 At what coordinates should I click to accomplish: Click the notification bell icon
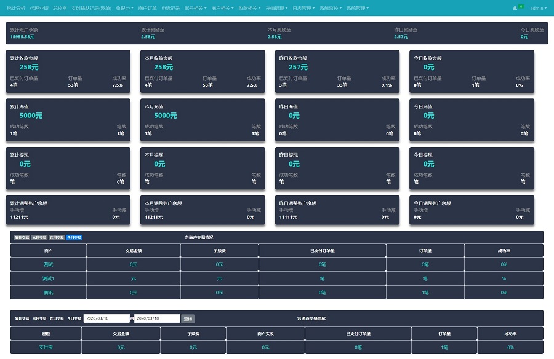[x=515, y=8]
